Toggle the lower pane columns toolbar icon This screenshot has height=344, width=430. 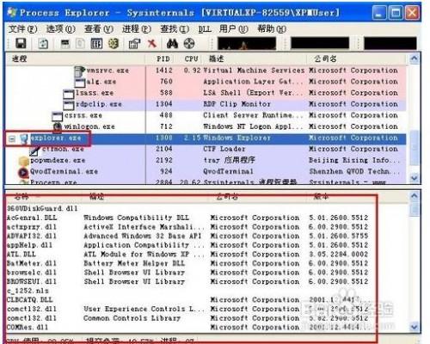(x=96, y=44)
